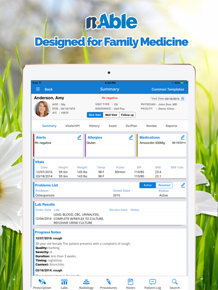Click the Weight column header
This screenshot has height=290, width=218.
pyautogui.click(x=82, y=167)
